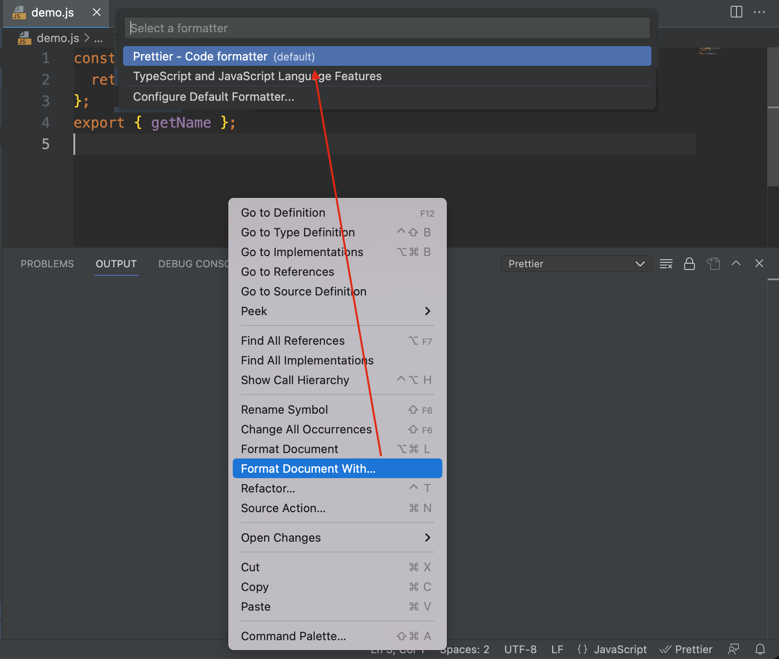Click the Select a formatter input
Image resolution: width=779 pixels, height=659 pixels.
(387, 28)
